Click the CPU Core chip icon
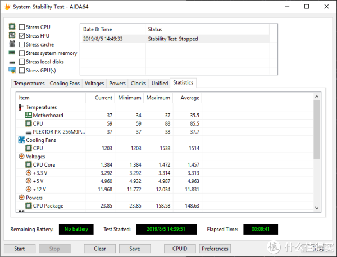 pyautogui.click(x=29, y=164)
